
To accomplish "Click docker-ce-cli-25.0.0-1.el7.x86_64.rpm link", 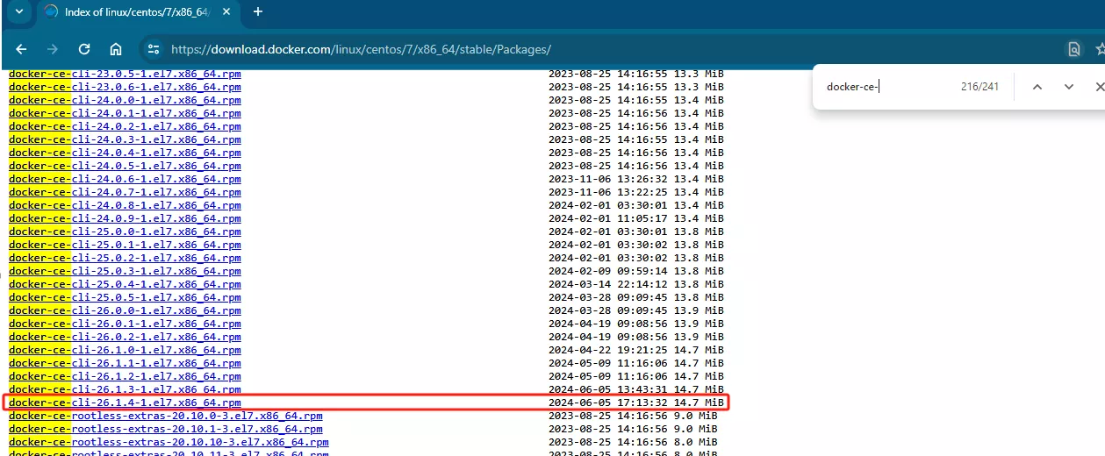I will point(125,232).
